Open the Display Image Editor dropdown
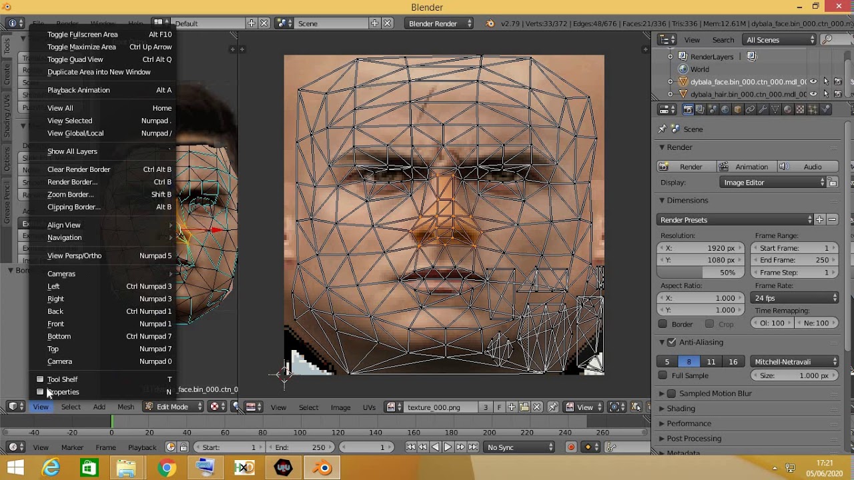This screenshot has width=854, height=480. coord(773,183)
